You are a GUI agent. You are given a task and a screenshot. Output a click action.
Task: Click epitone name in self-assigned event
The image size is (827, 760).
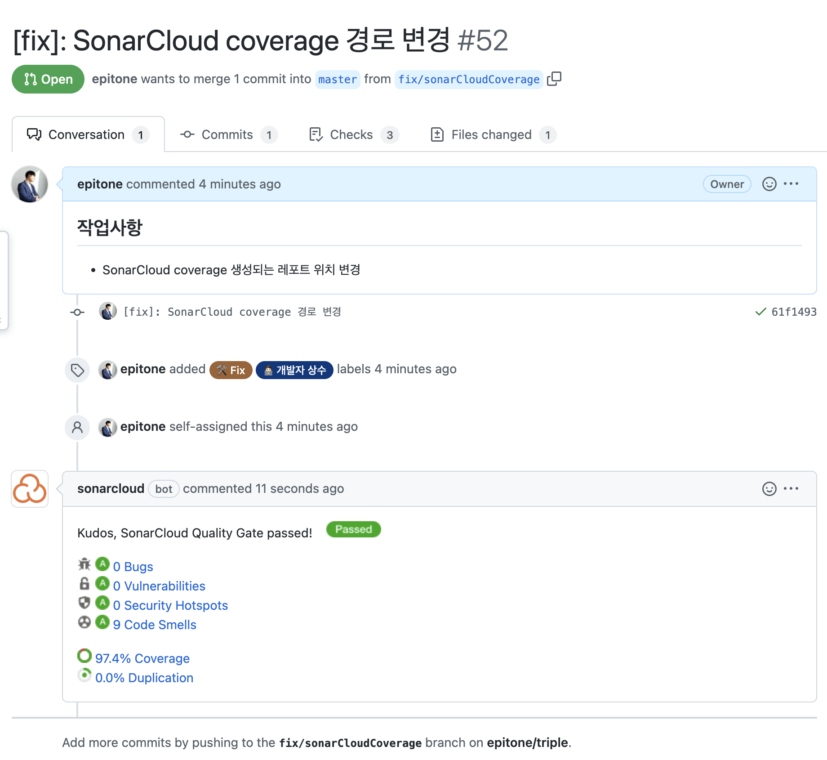pyautogui.click(x=143, y=426)
